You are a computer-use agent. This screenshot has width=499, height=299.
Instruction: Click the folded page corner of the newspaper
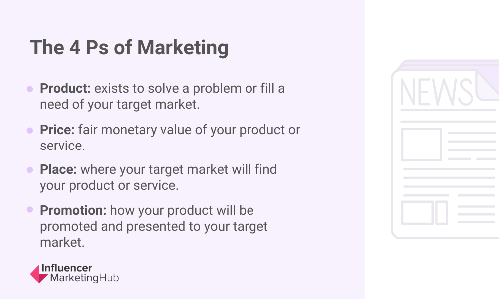487,85
